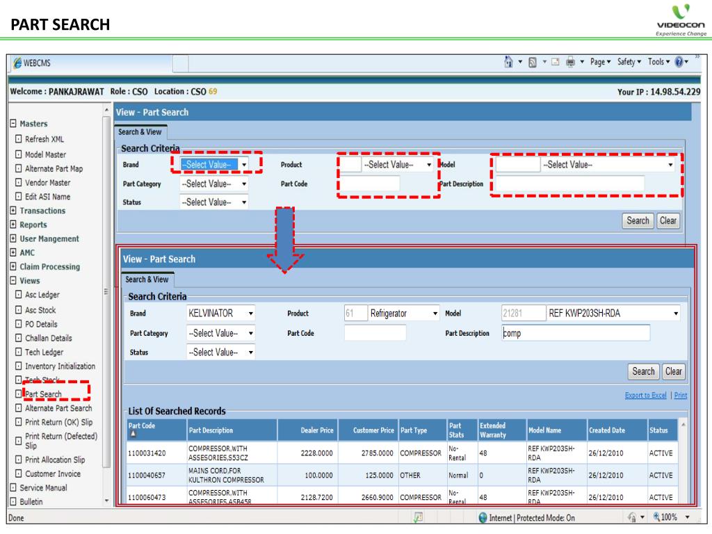Click the upper Search button
This screenshot has width=712, height=534.
click(x=638, y=220)
